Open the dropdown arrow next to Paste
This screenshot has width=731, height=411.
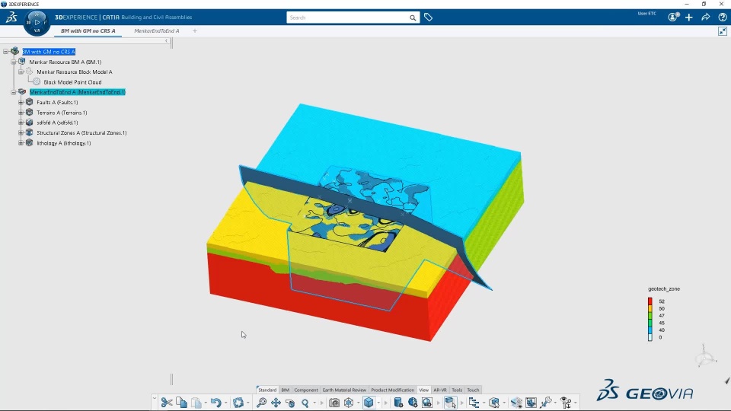tap(206, 403)
